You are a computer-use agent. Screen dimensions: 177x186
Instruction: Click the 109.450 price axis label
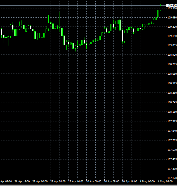172,18
